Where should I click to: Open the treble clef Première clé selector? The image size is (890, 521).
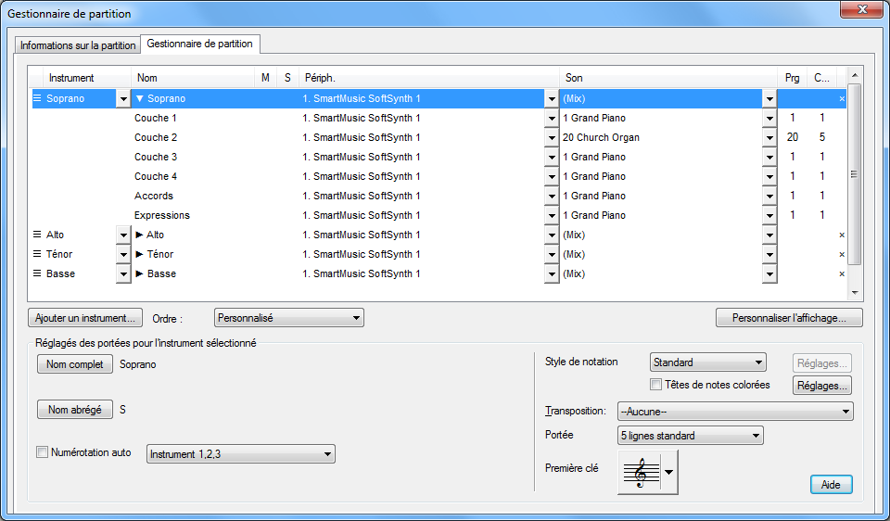point(647,472)
